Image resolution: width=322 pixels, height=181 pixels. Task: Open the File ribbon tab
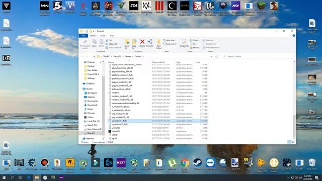pyautogui.click(x=84, y=36)
